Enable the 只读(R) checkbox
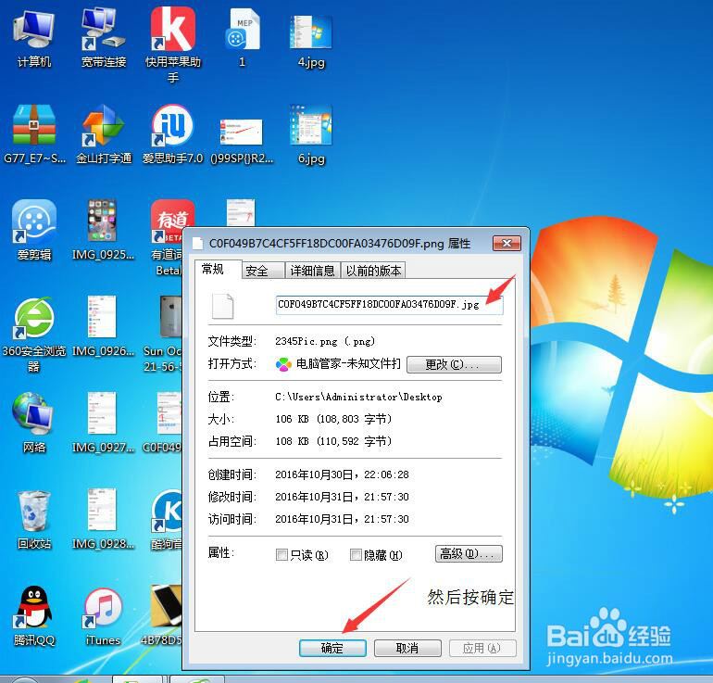Image resolution: width=713 pixels, height=683 pixels. [x=281, y=555]
